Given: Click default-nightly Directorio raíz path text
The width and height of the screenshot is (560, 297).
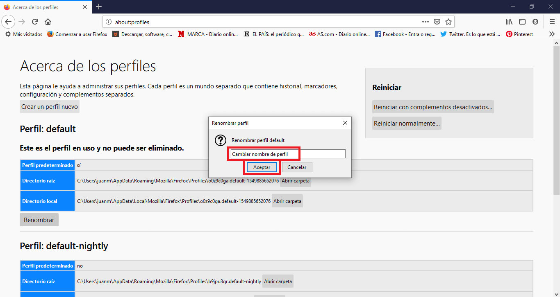Looking at the screenshot, I should tap(169, 281).
